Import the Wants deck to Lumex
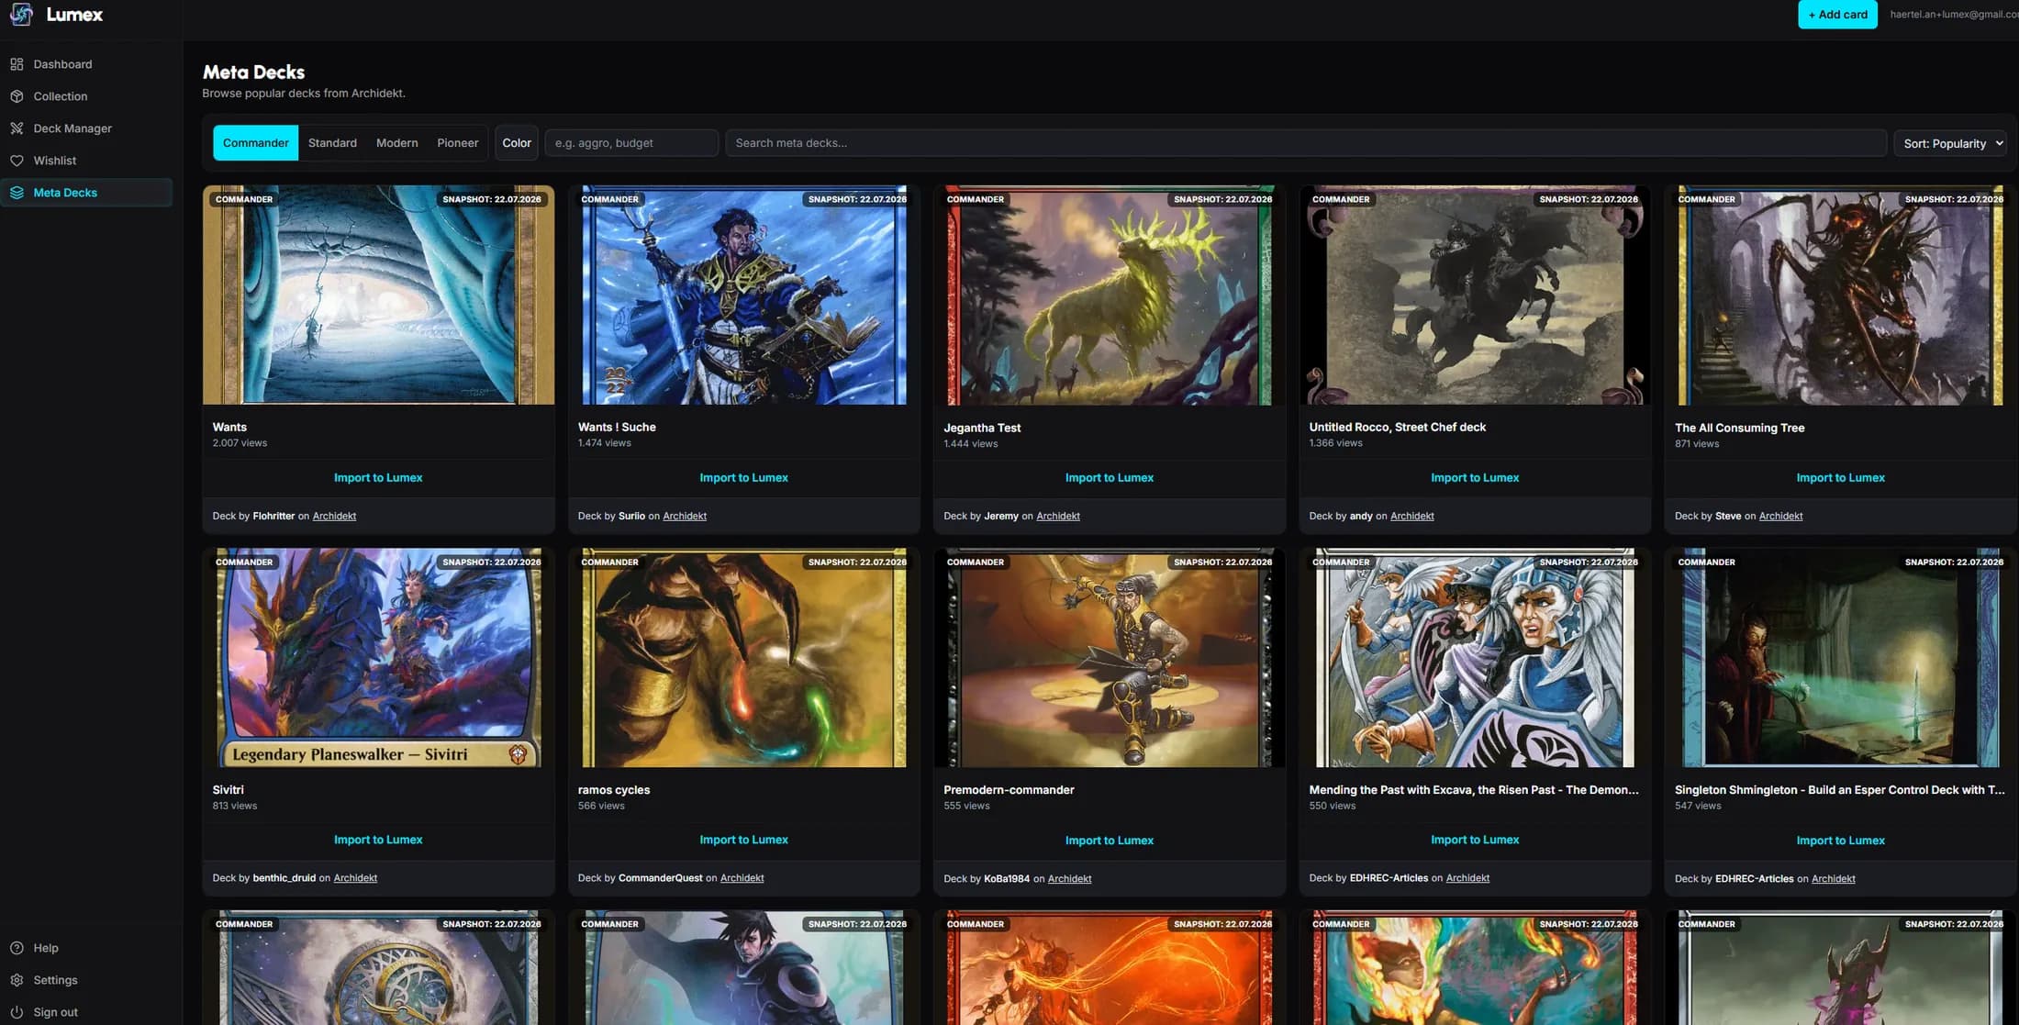Image resolution: width=2019 pixels, height=1025 pixels. 378,478
